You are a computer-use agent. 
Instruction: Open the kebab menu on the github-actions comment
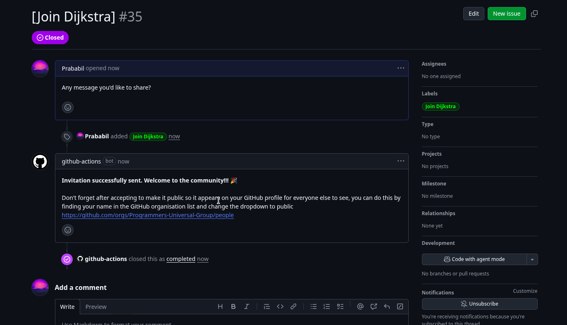point(400,161)
